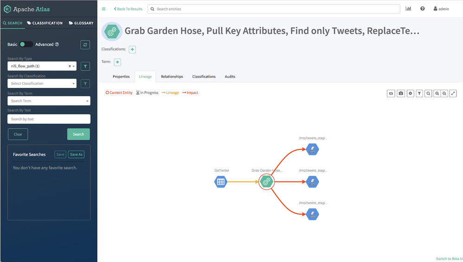Toggle the Basic/Advanced search switch

(26, 44)
